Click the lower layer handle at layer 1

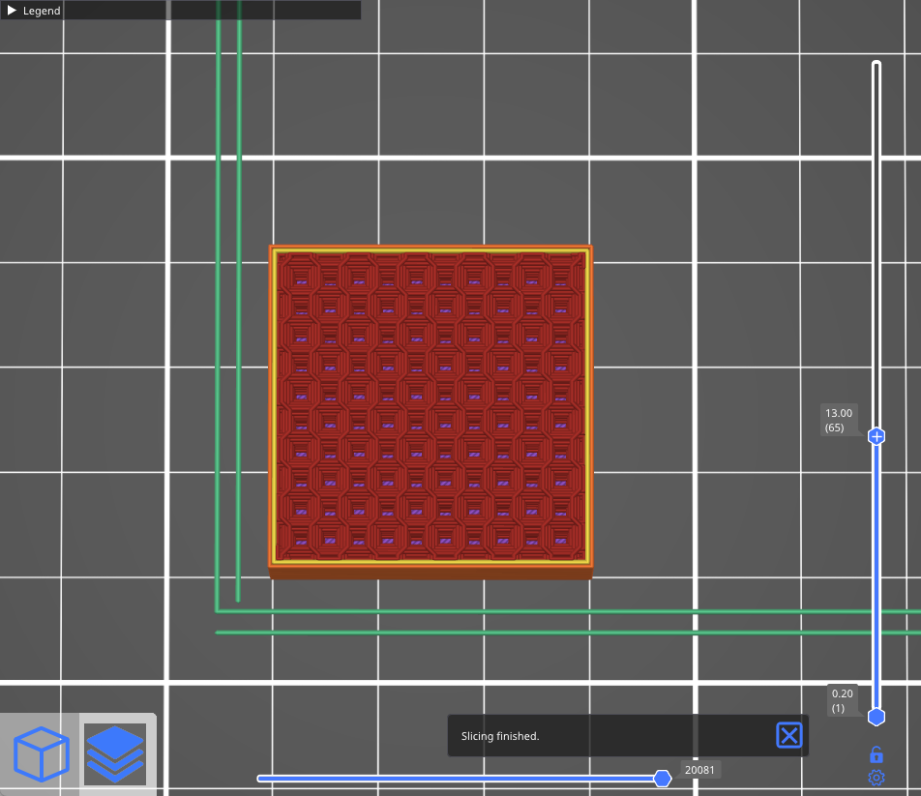876,716
